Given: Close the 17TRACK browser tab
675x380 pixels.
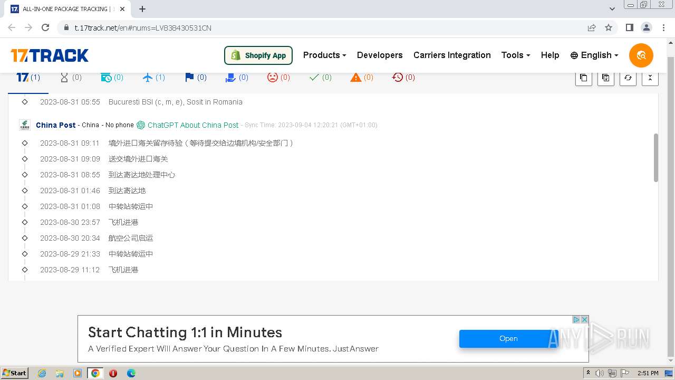Looking at the screenshot, I should click(x=123, y=9).
